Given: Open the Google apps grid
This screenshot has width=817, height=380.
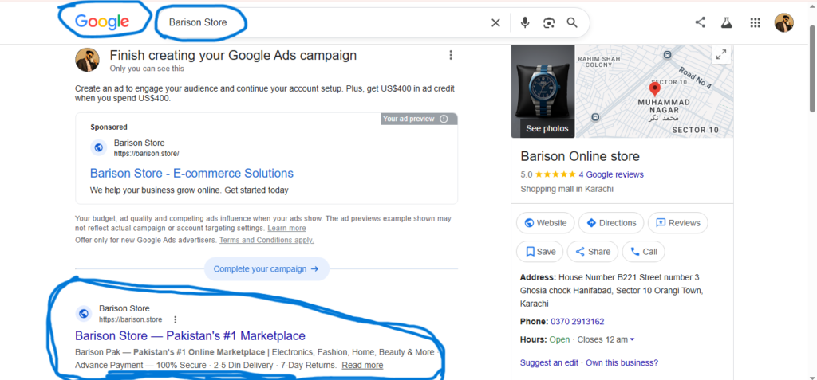Looking at the screenshot, I should click(755, 23).
